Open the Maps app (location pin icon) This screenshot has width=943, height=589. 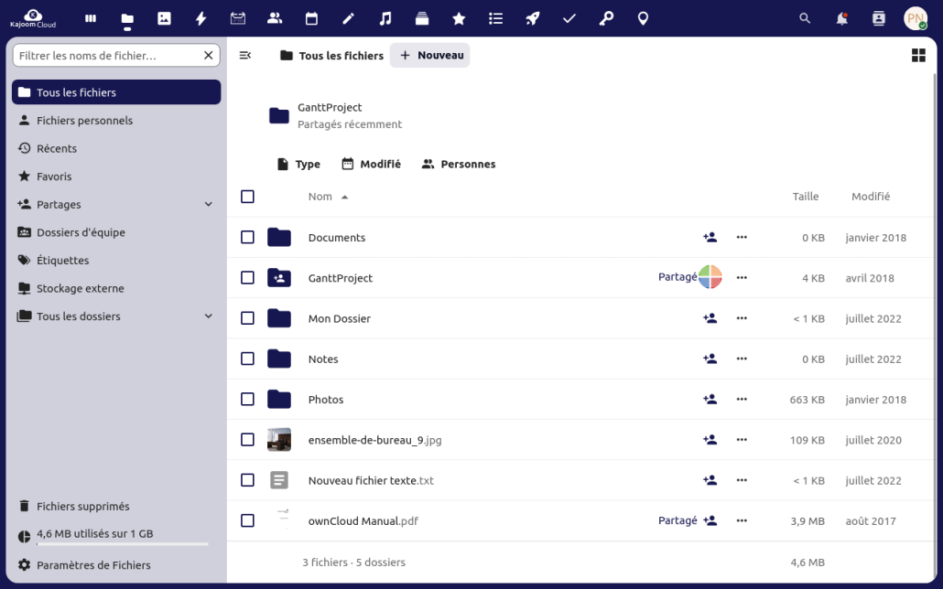643,18
